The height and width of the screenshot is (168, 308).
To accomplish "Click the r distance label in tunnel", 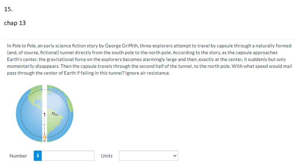I will [x=44, y=125].
